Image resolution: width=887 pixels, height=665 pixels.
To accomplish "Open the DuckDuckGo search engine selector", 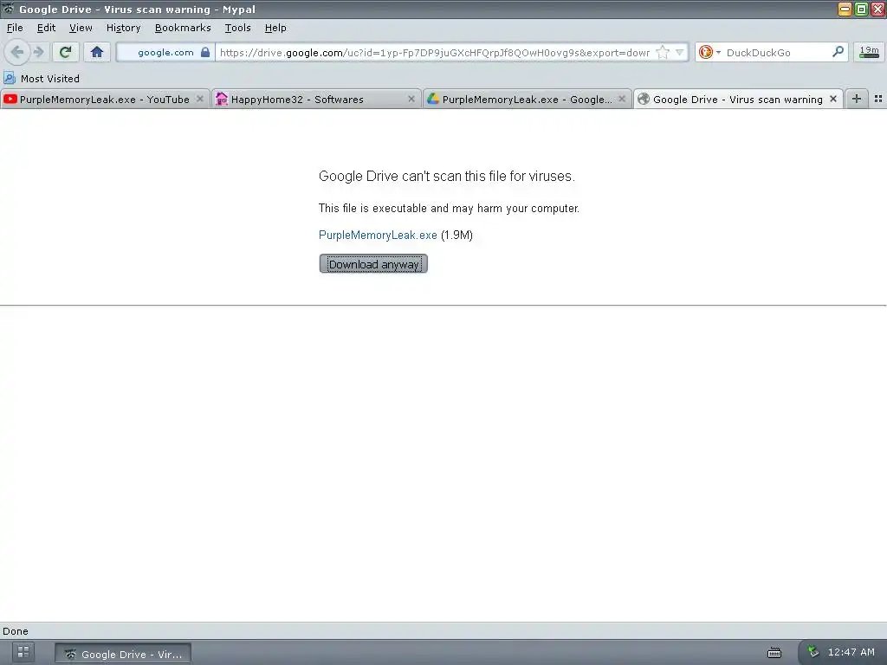I will coord(709,52).
